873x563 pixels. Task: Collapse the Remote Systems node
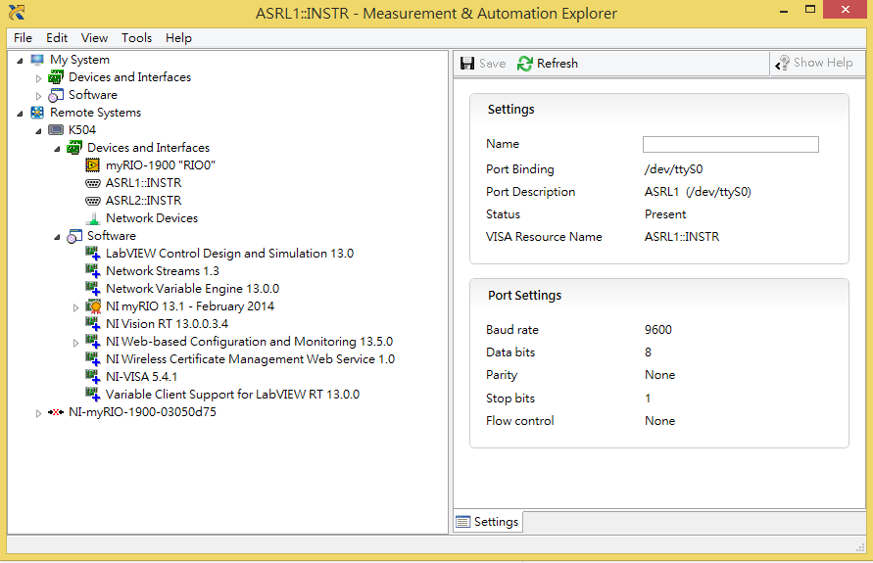pyautogui.click(x=20, y=114)
